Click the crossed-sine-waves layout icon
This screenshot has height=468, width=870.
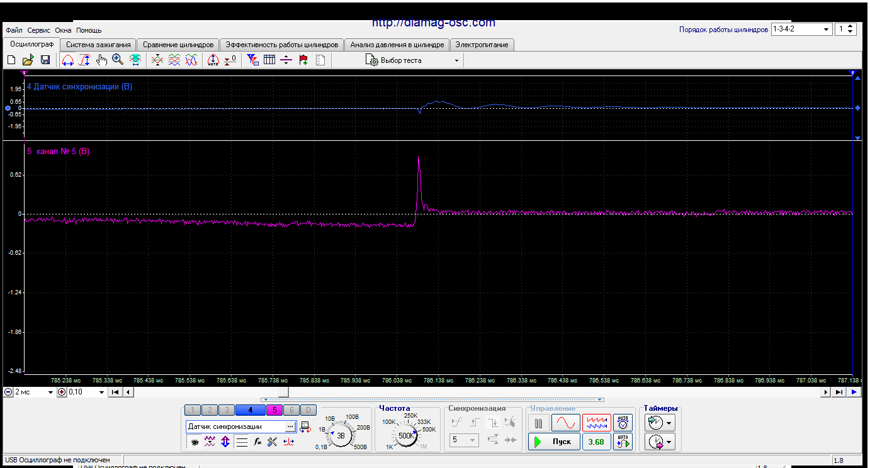[191, 60]
